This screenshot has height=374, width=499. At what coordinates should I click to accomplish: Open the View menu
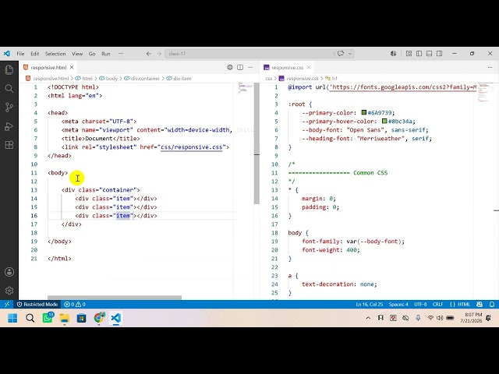pyautogui.click(x=77, y=54)
